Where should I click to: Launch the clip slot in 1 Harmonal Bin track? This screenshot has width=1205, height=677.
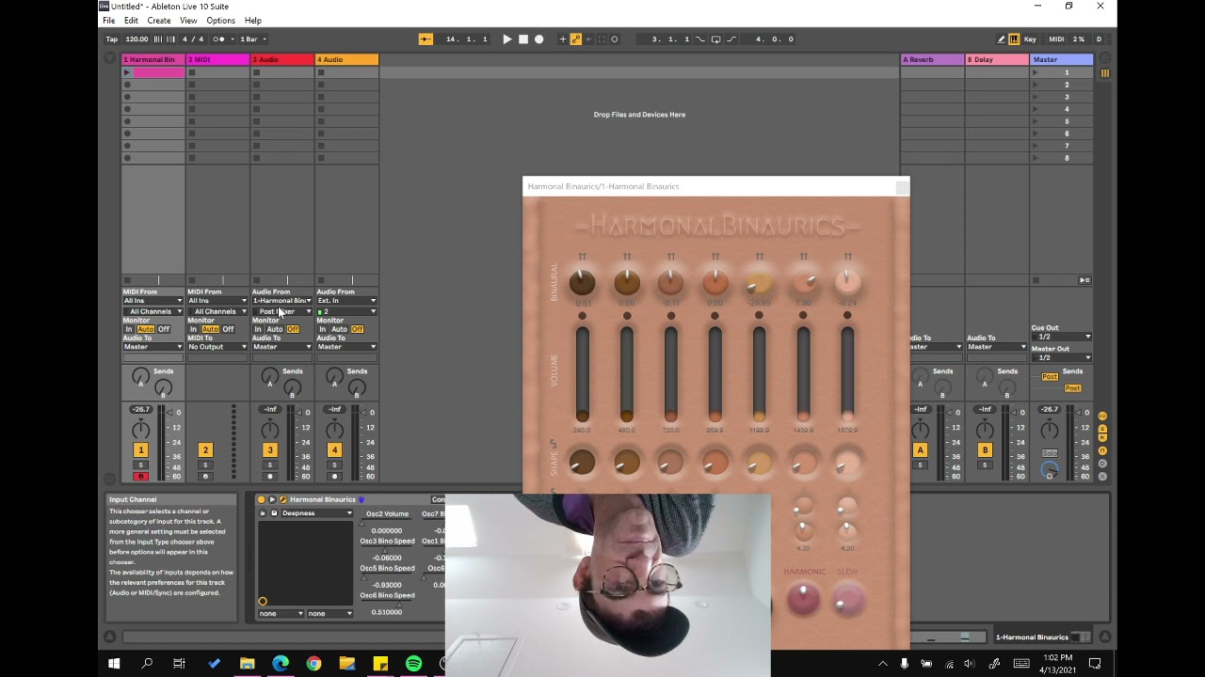point(128,72)
